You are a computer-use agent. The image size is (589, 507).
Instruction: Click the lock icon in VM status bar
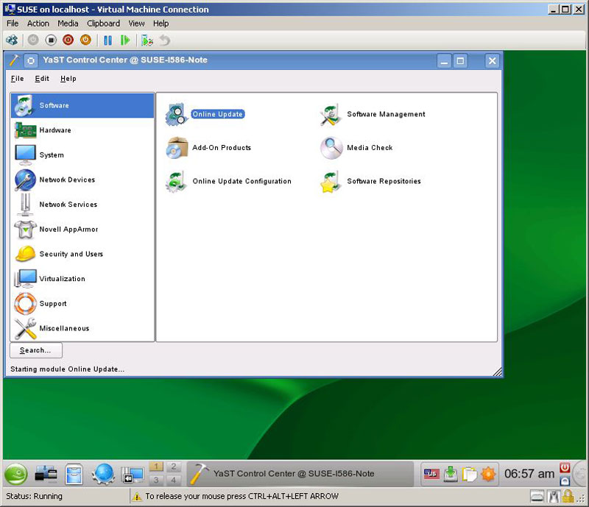pos(568,497)
